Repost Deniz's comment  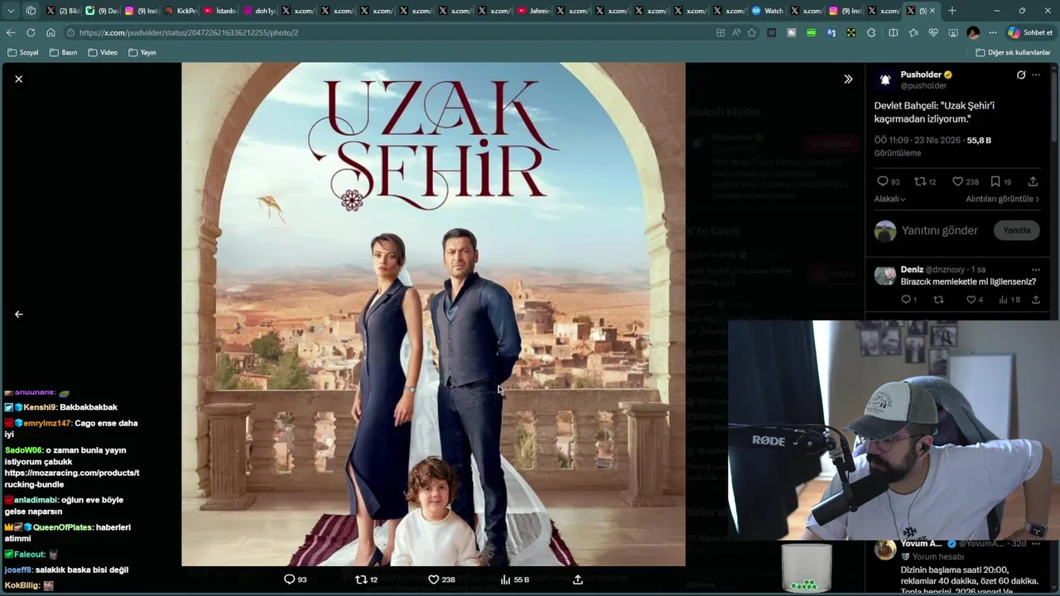pos(938,300)
